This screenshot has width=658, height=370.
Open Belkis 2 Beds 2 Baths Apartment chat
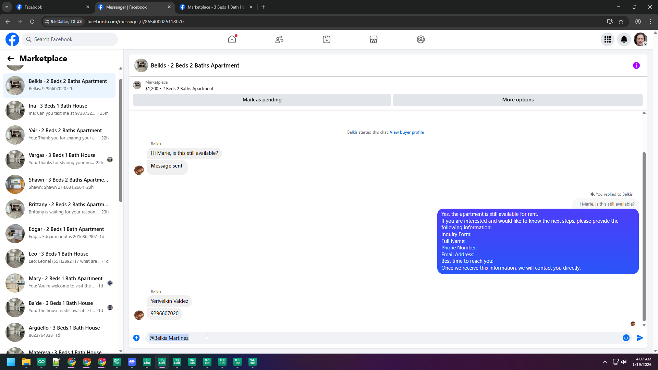click(59, 85)
